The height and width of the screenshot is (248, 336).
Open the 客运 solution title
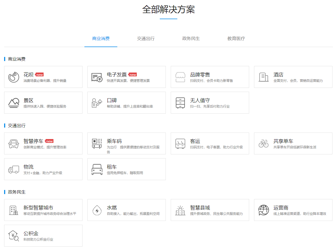[195, 141]
